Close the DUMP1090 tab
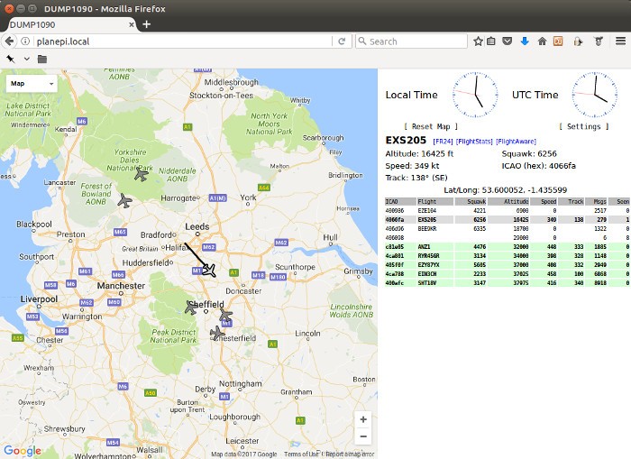631x459 pixels. (x=132, y=25)
